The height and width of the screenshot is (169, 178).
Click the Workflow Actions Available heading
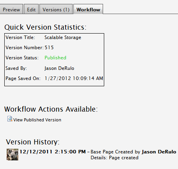pos(51,109)
